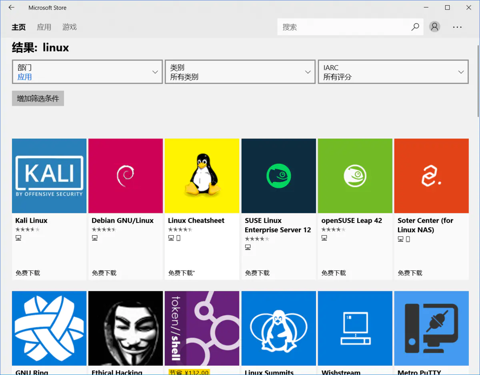Click mobile device icon under Linux Cheatsheet
Image resolution: width=480 pixels, height=375 pixels.
178,238
